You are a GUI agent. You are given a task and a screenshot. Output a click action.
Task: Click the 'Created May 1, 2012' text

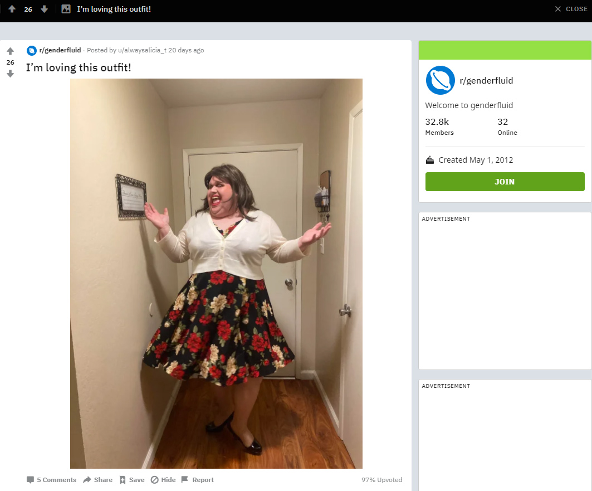pyautogui.click(x=476, y=160)
